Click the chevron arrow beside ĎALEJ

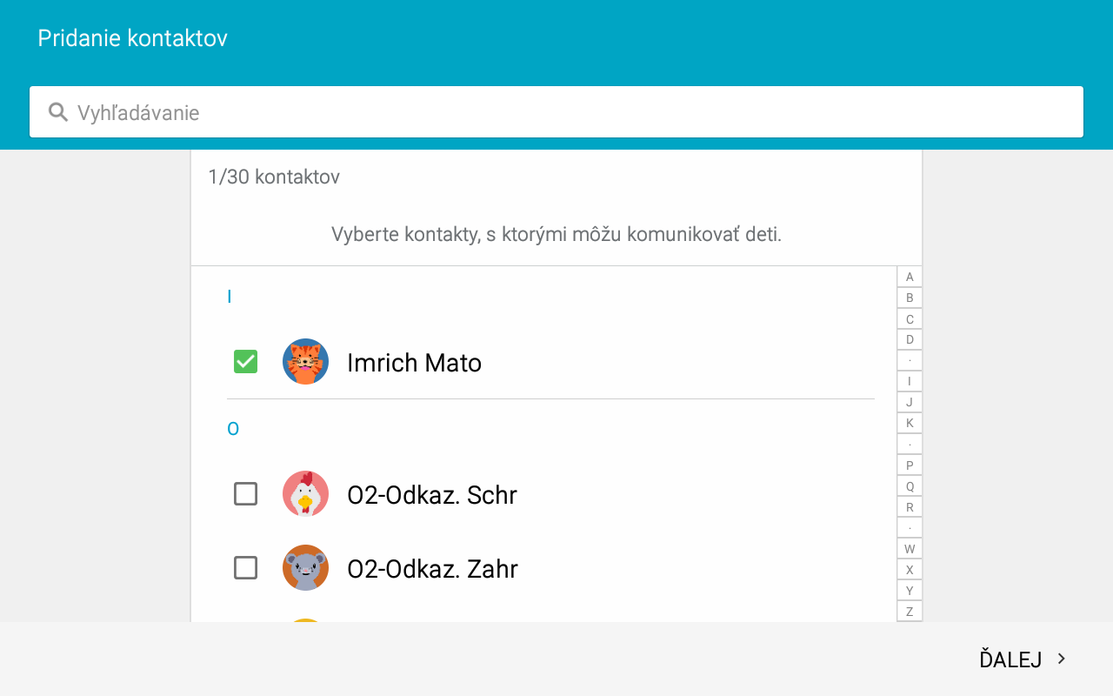tap(1061, 659)
